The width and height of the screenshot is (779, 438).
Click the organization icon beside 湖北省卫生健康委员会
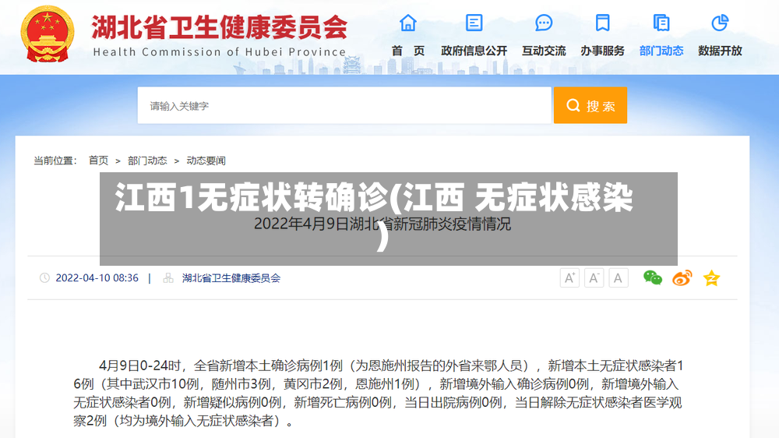click(168, 278)
